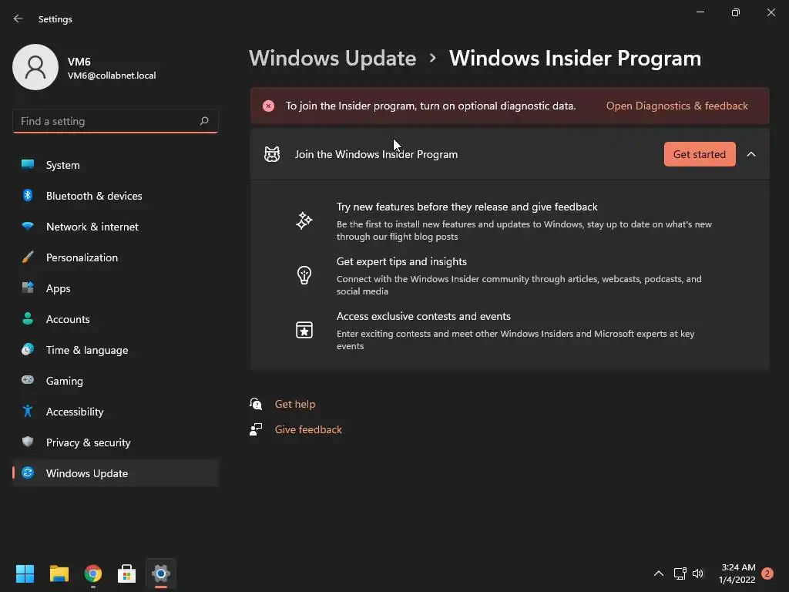Click the lightbulb tips icon

point(304,275)
